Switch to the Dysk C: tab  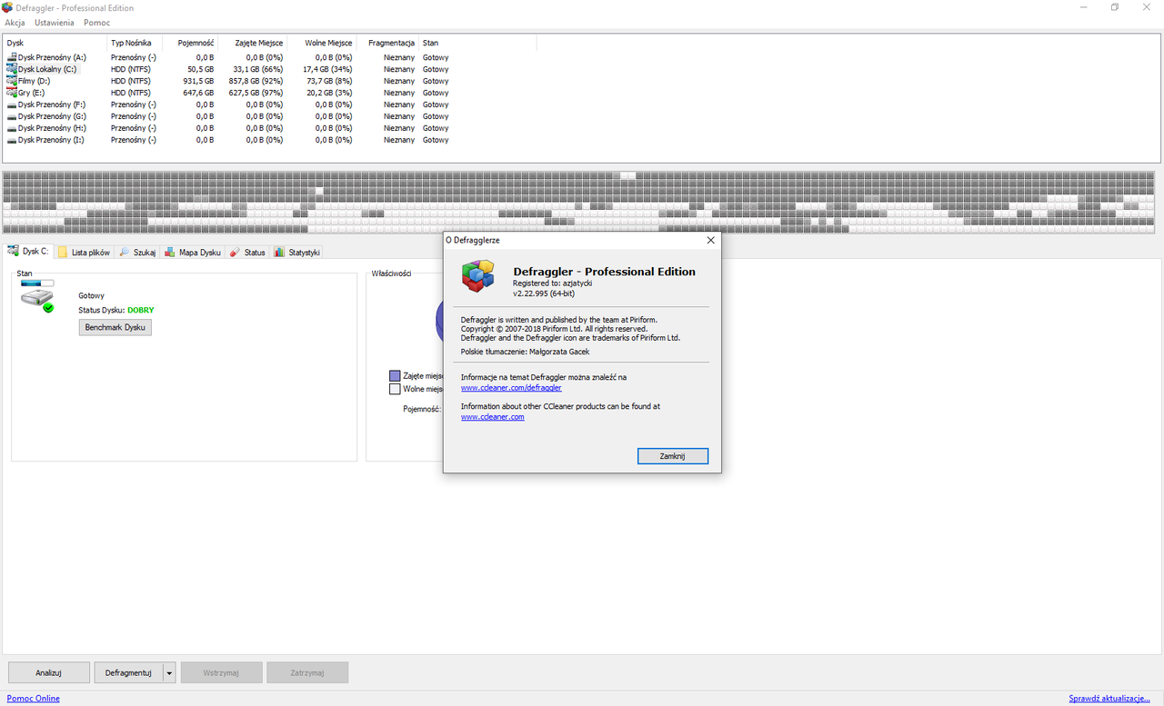(x=28, y=251)
